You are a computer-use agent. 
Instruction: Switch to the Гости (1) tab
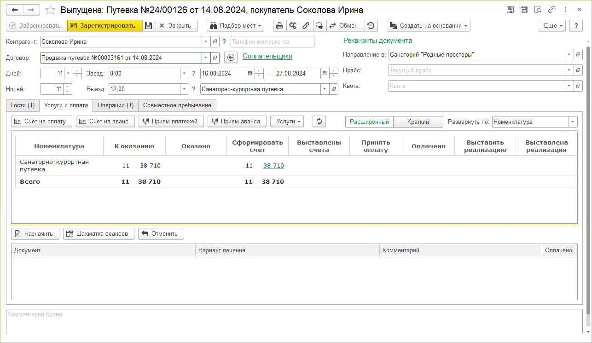pyautogui.click(x=23, y=105)
